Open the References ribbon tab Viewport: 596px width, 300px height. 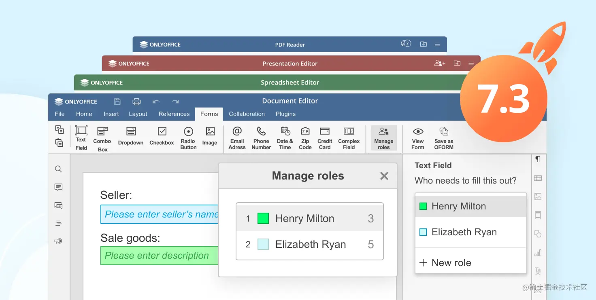pyautogui.click(x=174, y=114)
